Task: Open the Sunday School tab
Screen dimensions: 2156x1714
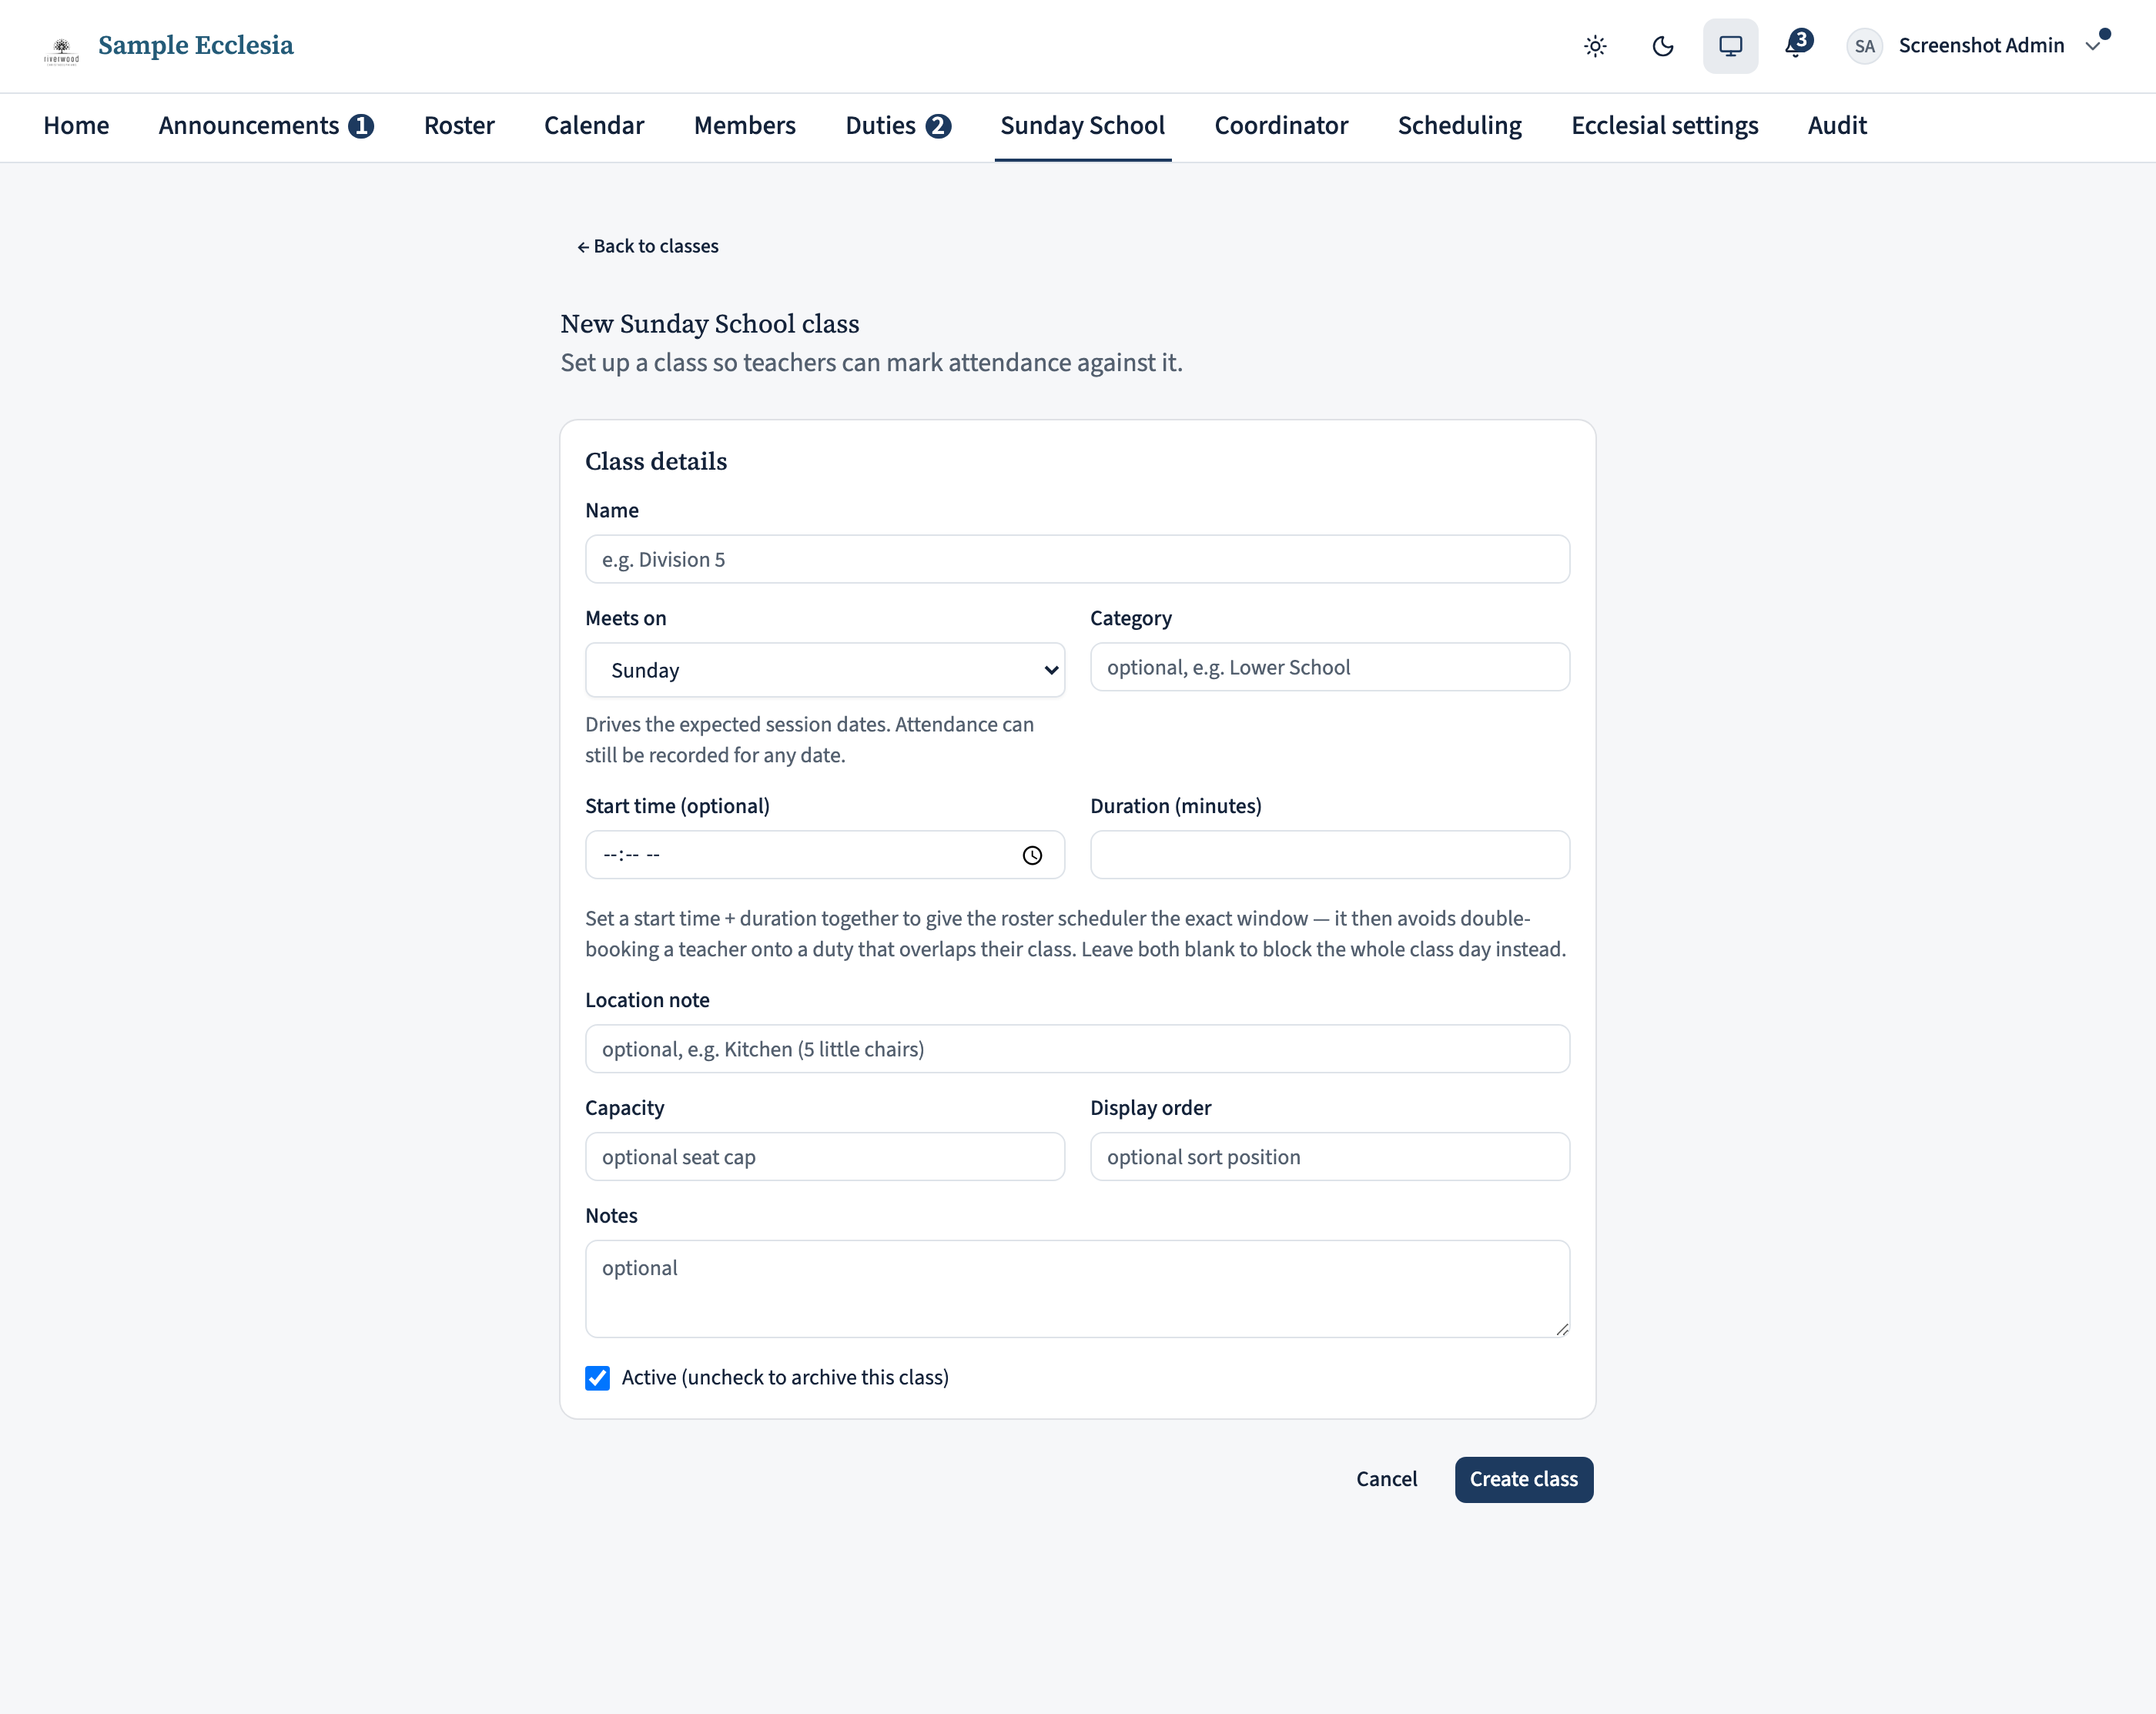Action: pyautogui.click(x=1083, y=126)
